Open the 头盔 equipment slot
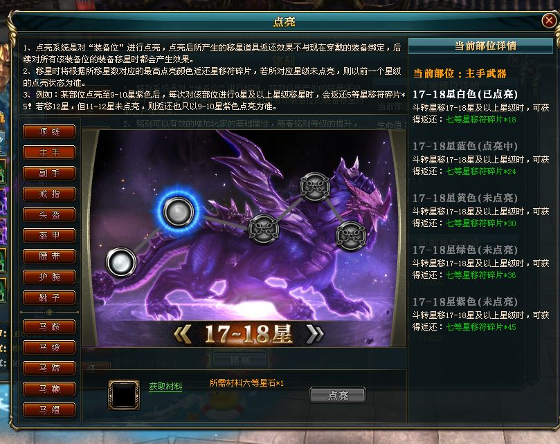This screenshot has width=560, height=444. pyautogui.click(x=49, y=214)
